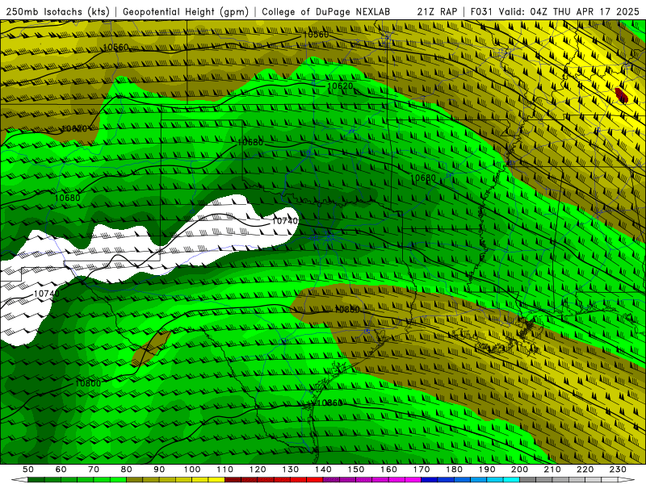Click the 220 label on color scale
Screen dimensions: 646x484
coord(585,469)
